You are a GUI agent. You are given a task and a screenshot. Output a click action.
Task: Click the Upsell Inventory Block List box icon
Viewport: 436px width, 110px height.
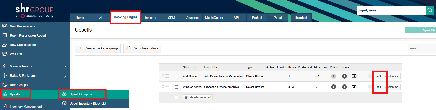[64, 103]
